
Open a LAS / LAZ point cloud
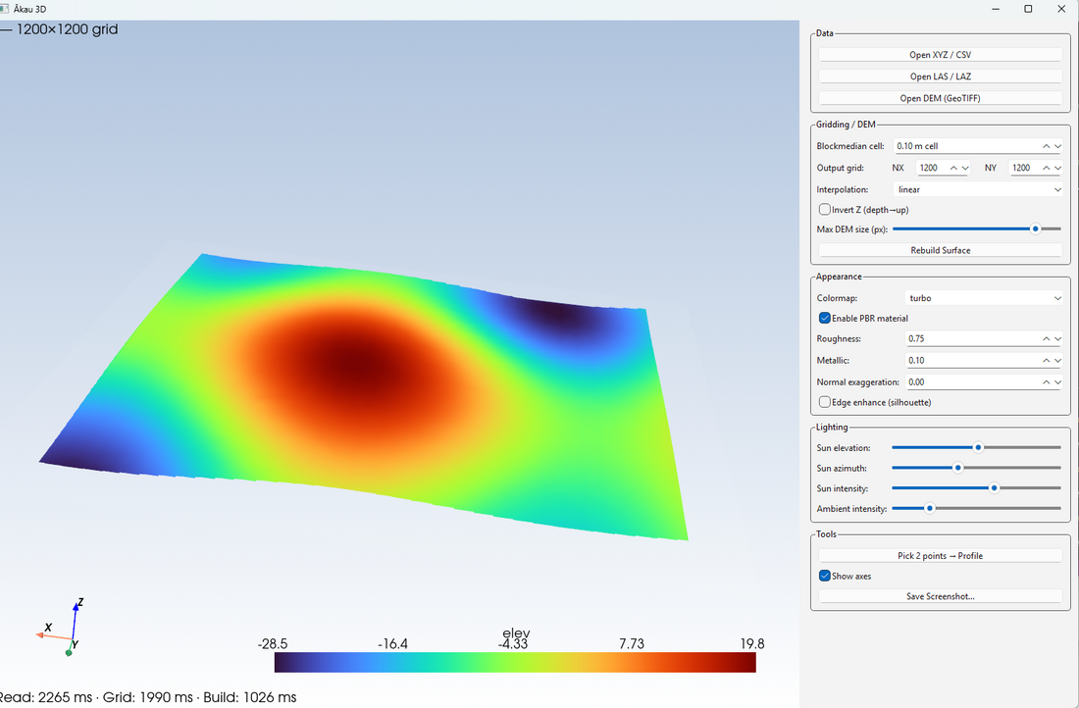point(939,76)
